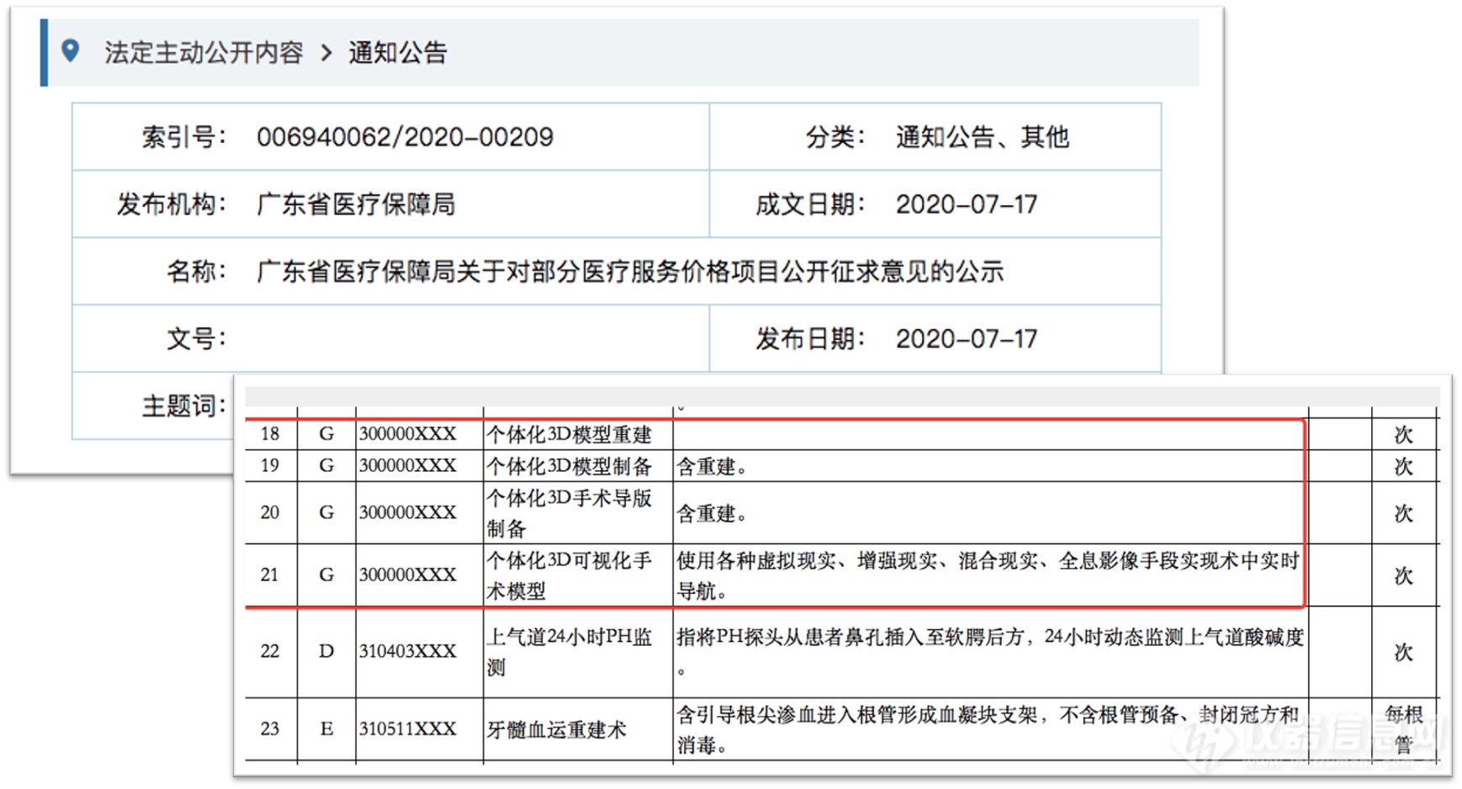The height and width of the screenshot is (789, 1462).
Task: Click the 发布机构 label
Action: point(171,204)
